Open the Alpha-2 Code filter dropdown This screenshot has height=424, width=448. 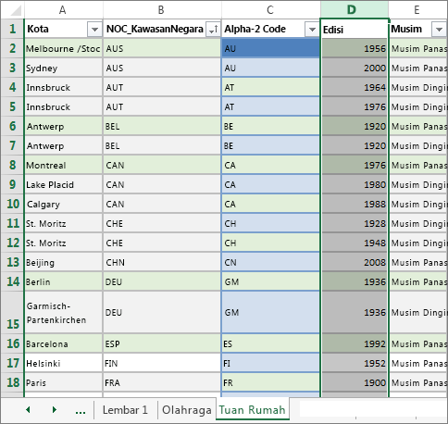312,30
